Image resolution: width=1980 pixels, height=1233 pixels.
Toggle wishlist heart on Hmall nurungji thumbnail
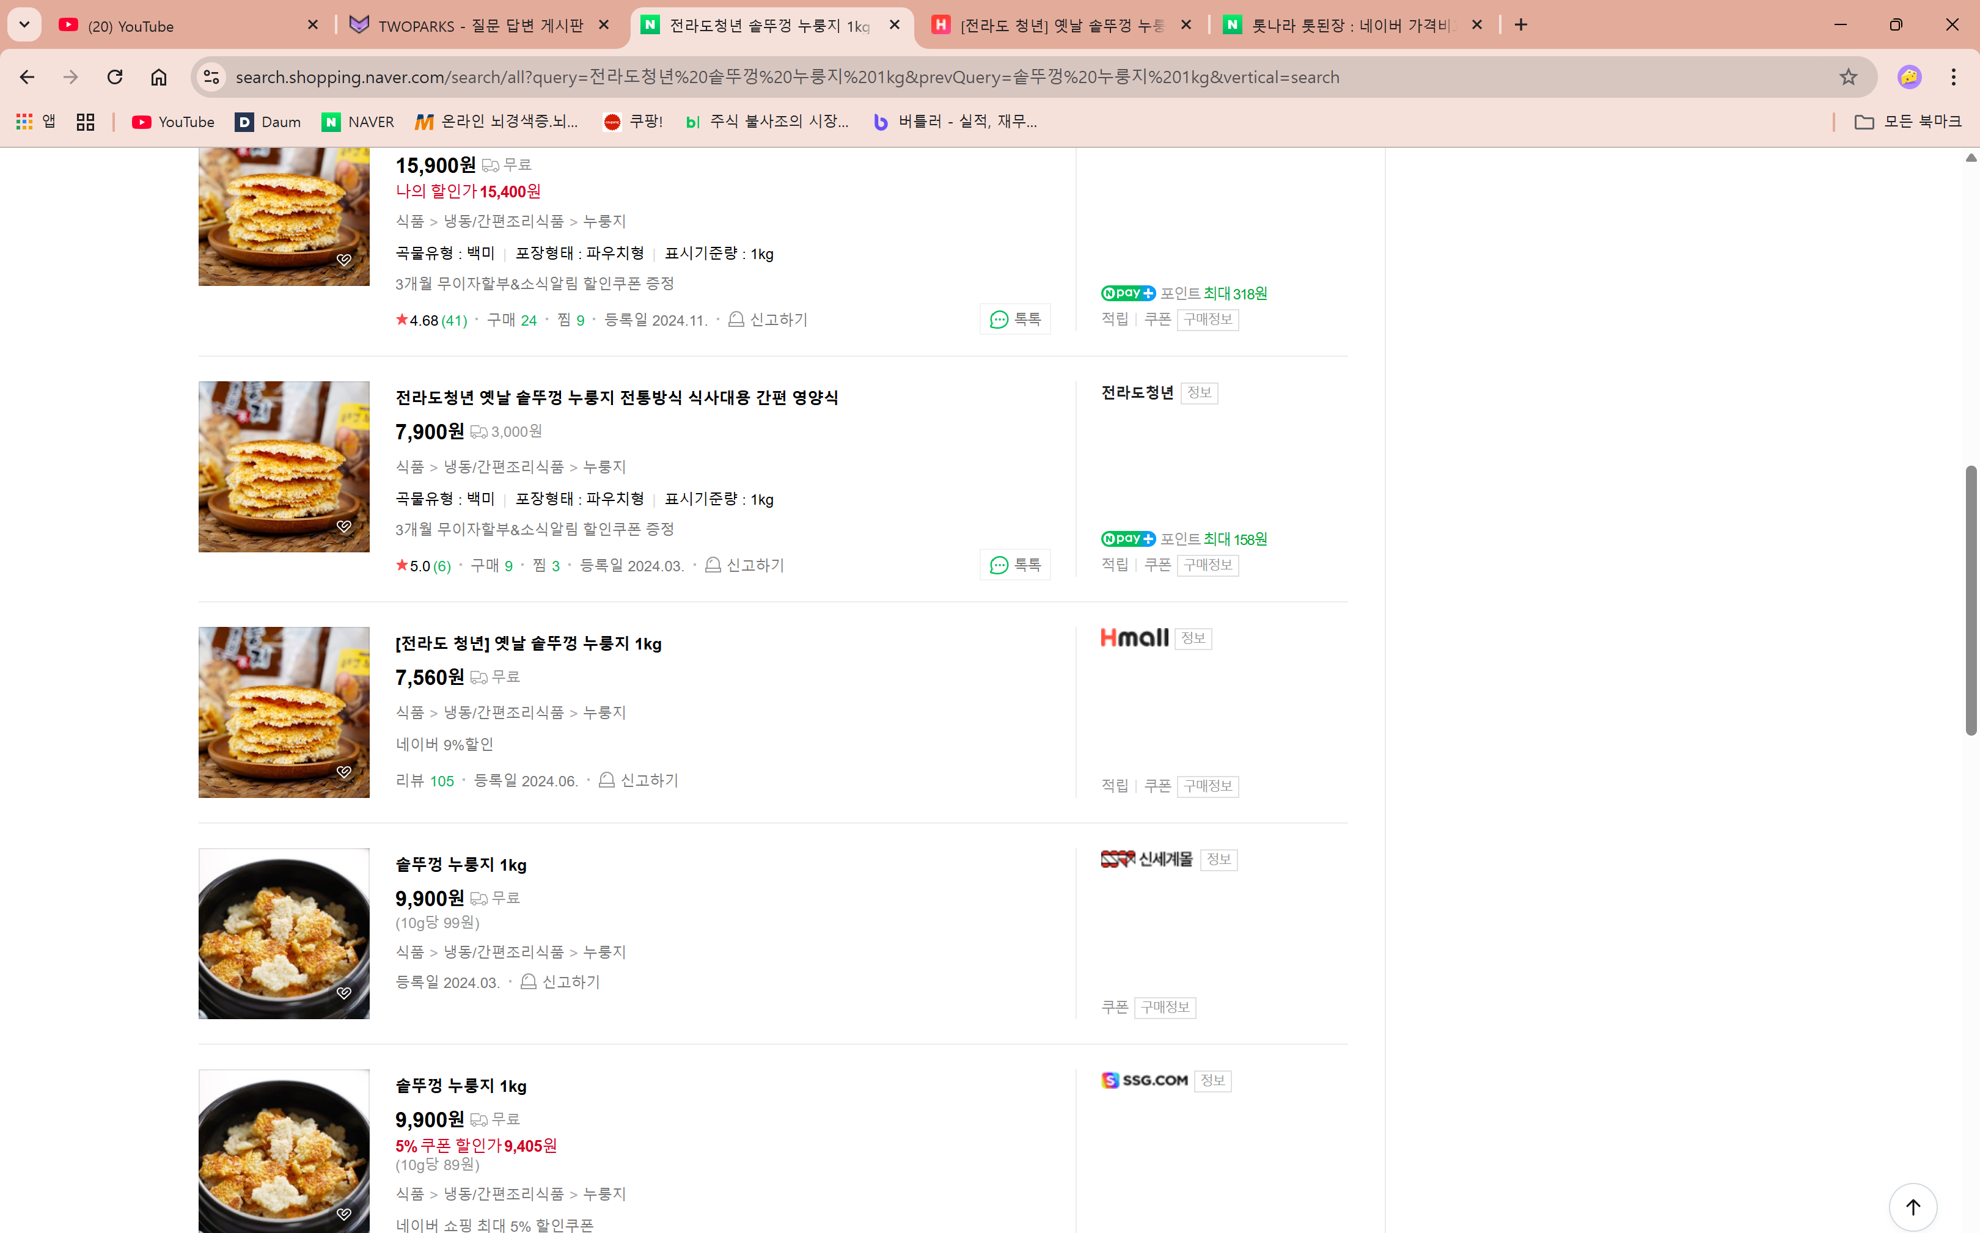pyautogui.click(x=344, y=772)
